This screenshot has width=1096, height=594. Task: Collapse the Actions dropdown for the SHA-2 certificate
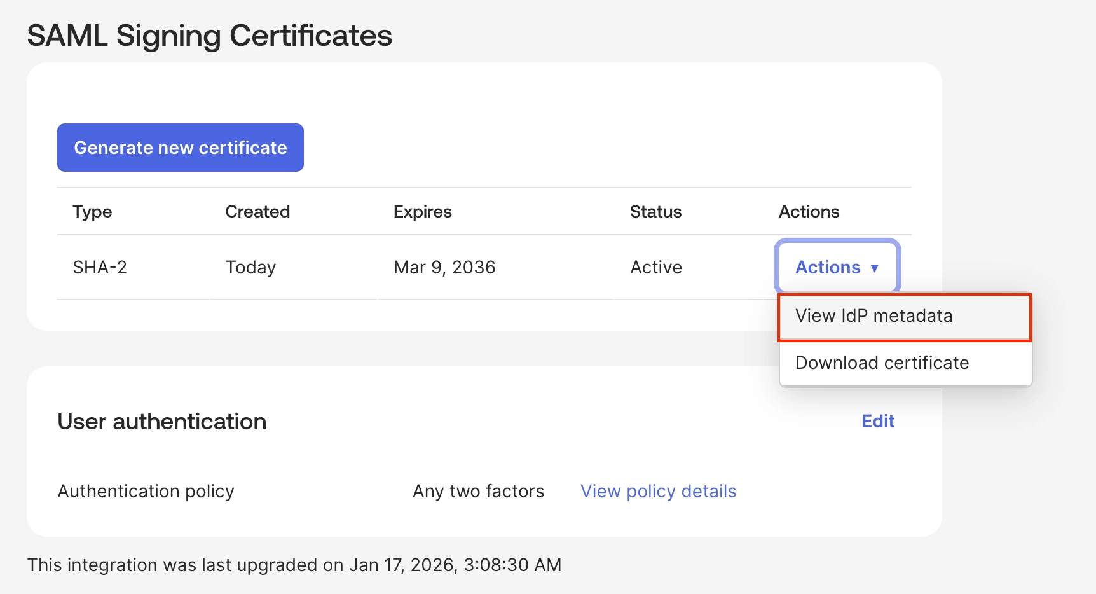pos(837,267)
